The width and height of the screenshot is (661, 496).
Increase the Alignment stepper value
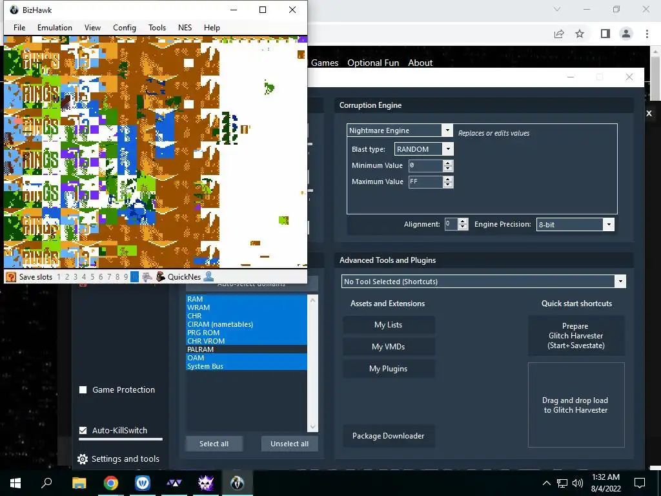pos(463,221)
